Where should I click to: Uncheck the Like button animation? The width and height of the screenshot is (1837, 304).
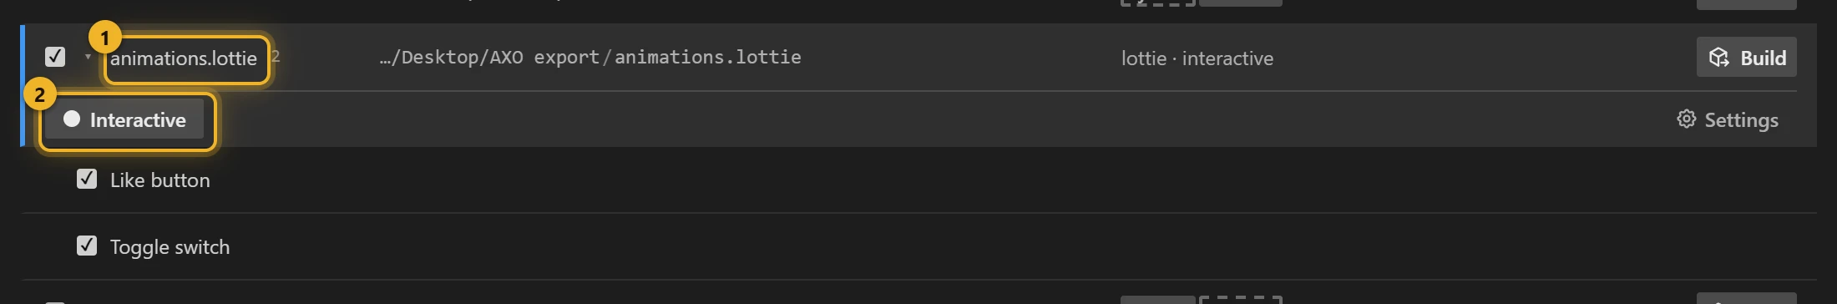click(87, 179)
